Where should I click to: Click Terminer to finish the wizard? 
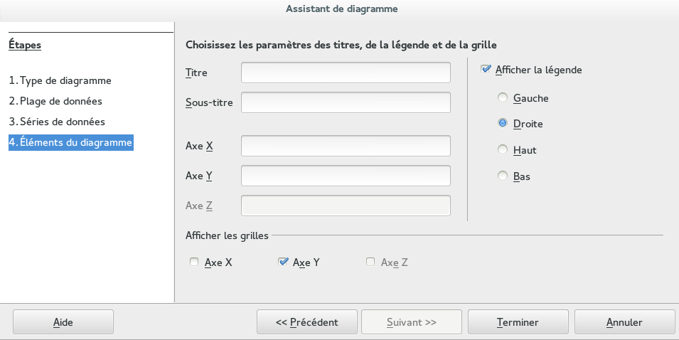click(x=518, y=322)
